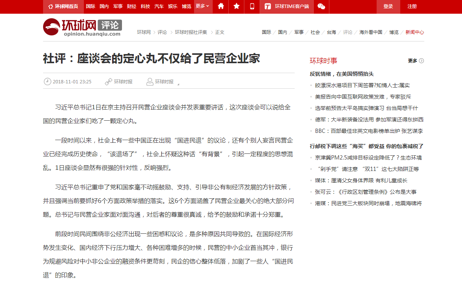
Task: Click the 登录 login button
Action: click(x=388, y=6)
